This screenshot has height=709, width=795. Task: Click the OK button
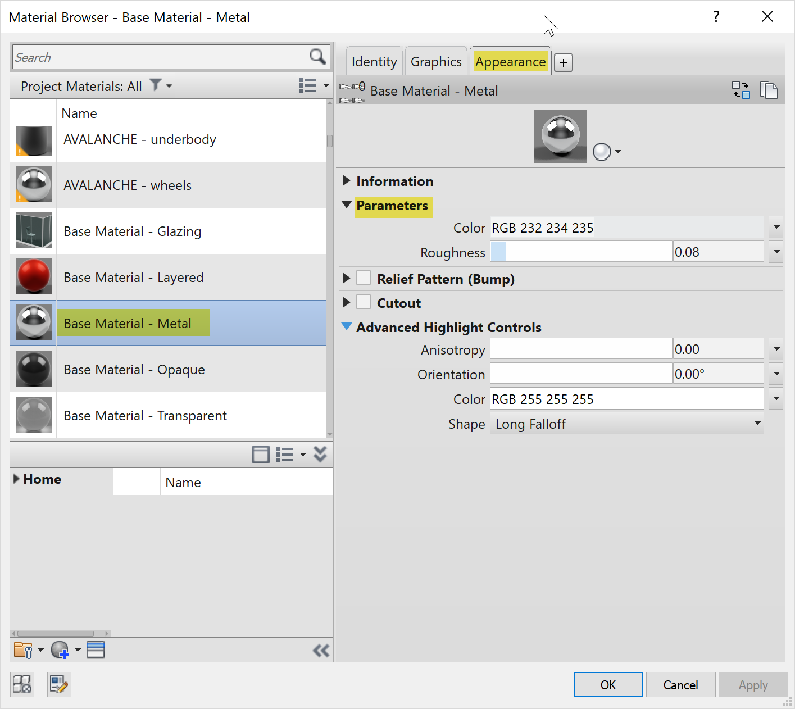pyautogui.click(x=608, y=684)
